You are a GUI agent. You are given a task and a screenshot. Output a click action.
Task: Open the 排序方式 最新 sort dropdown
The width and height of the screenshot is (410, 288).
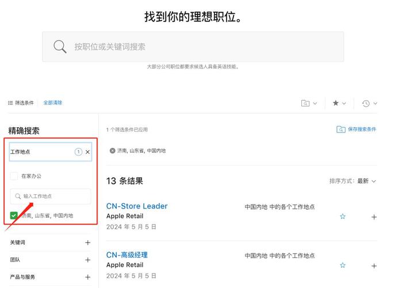pos(352,181)
